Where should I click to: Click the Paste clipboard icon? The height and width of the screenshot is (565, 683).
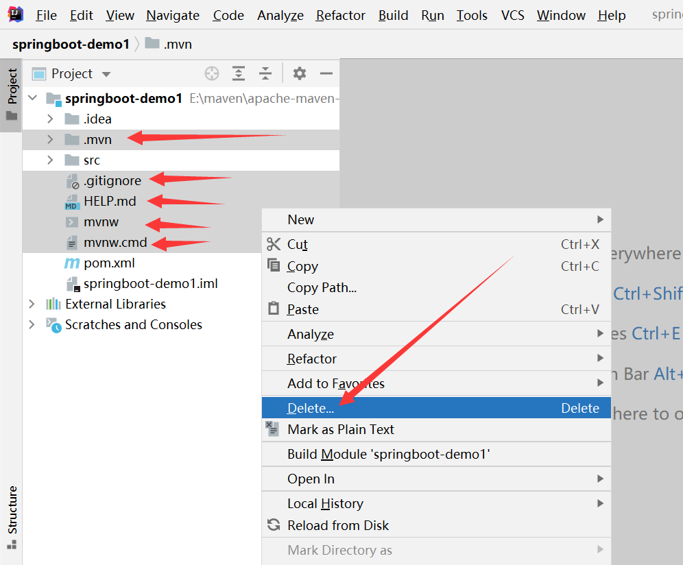(x=274, y=309)
